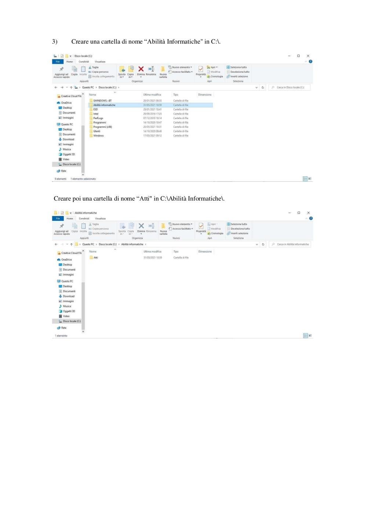Click Deseleziona tutto in the Disco locale (C:) window
Viewport: 367px width, 519px height.
click(x=238, y=72)
